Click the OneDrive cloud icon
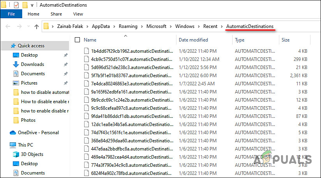The width and height of the screenshot is (321, 178). click(x=13, y=133)
